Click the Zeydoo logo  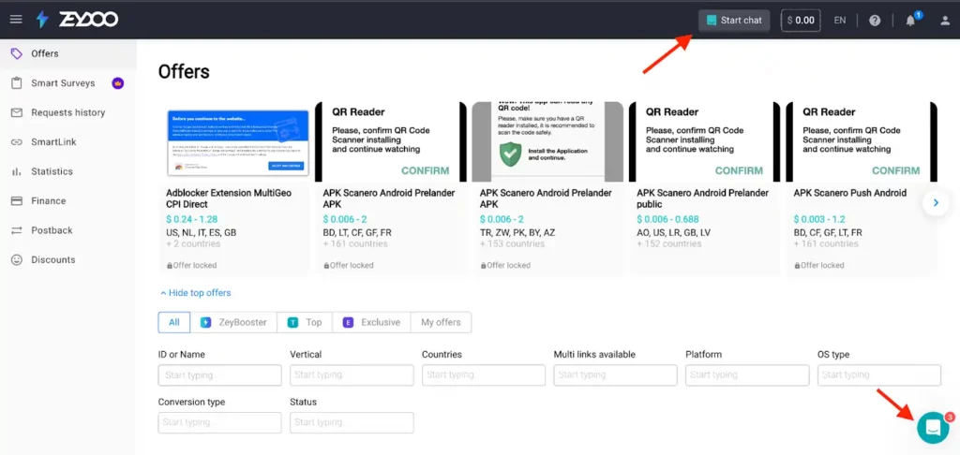pos(77,20)
